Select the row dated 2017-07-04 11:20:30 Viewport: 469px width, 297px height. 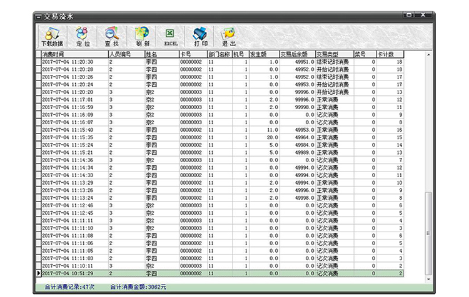(x=220, y=62)
